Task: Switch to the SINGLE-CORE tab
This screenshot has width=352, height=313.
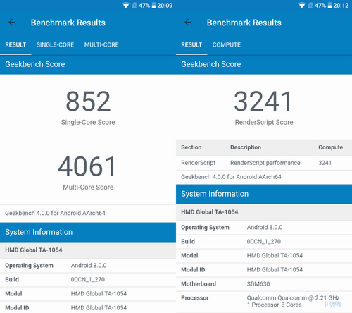Action: click(55, 44)
